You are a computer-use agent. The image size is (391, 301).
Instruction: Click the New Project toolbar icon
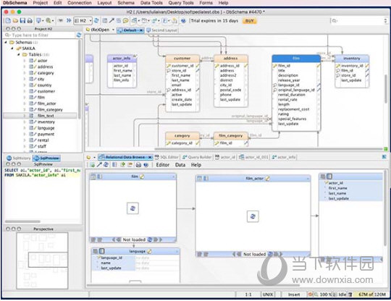pyautogui.click(x=8, y=21)
